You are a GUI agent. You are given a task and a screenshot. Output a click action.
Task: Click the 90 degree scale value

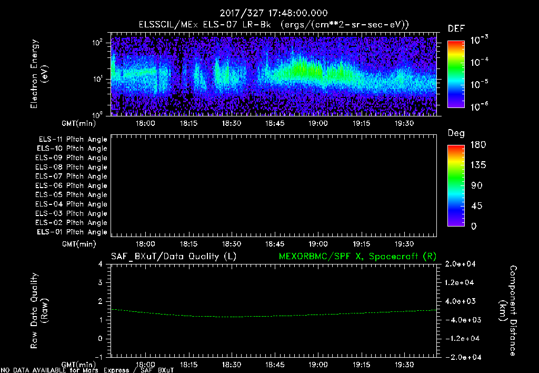click(477, 185)
